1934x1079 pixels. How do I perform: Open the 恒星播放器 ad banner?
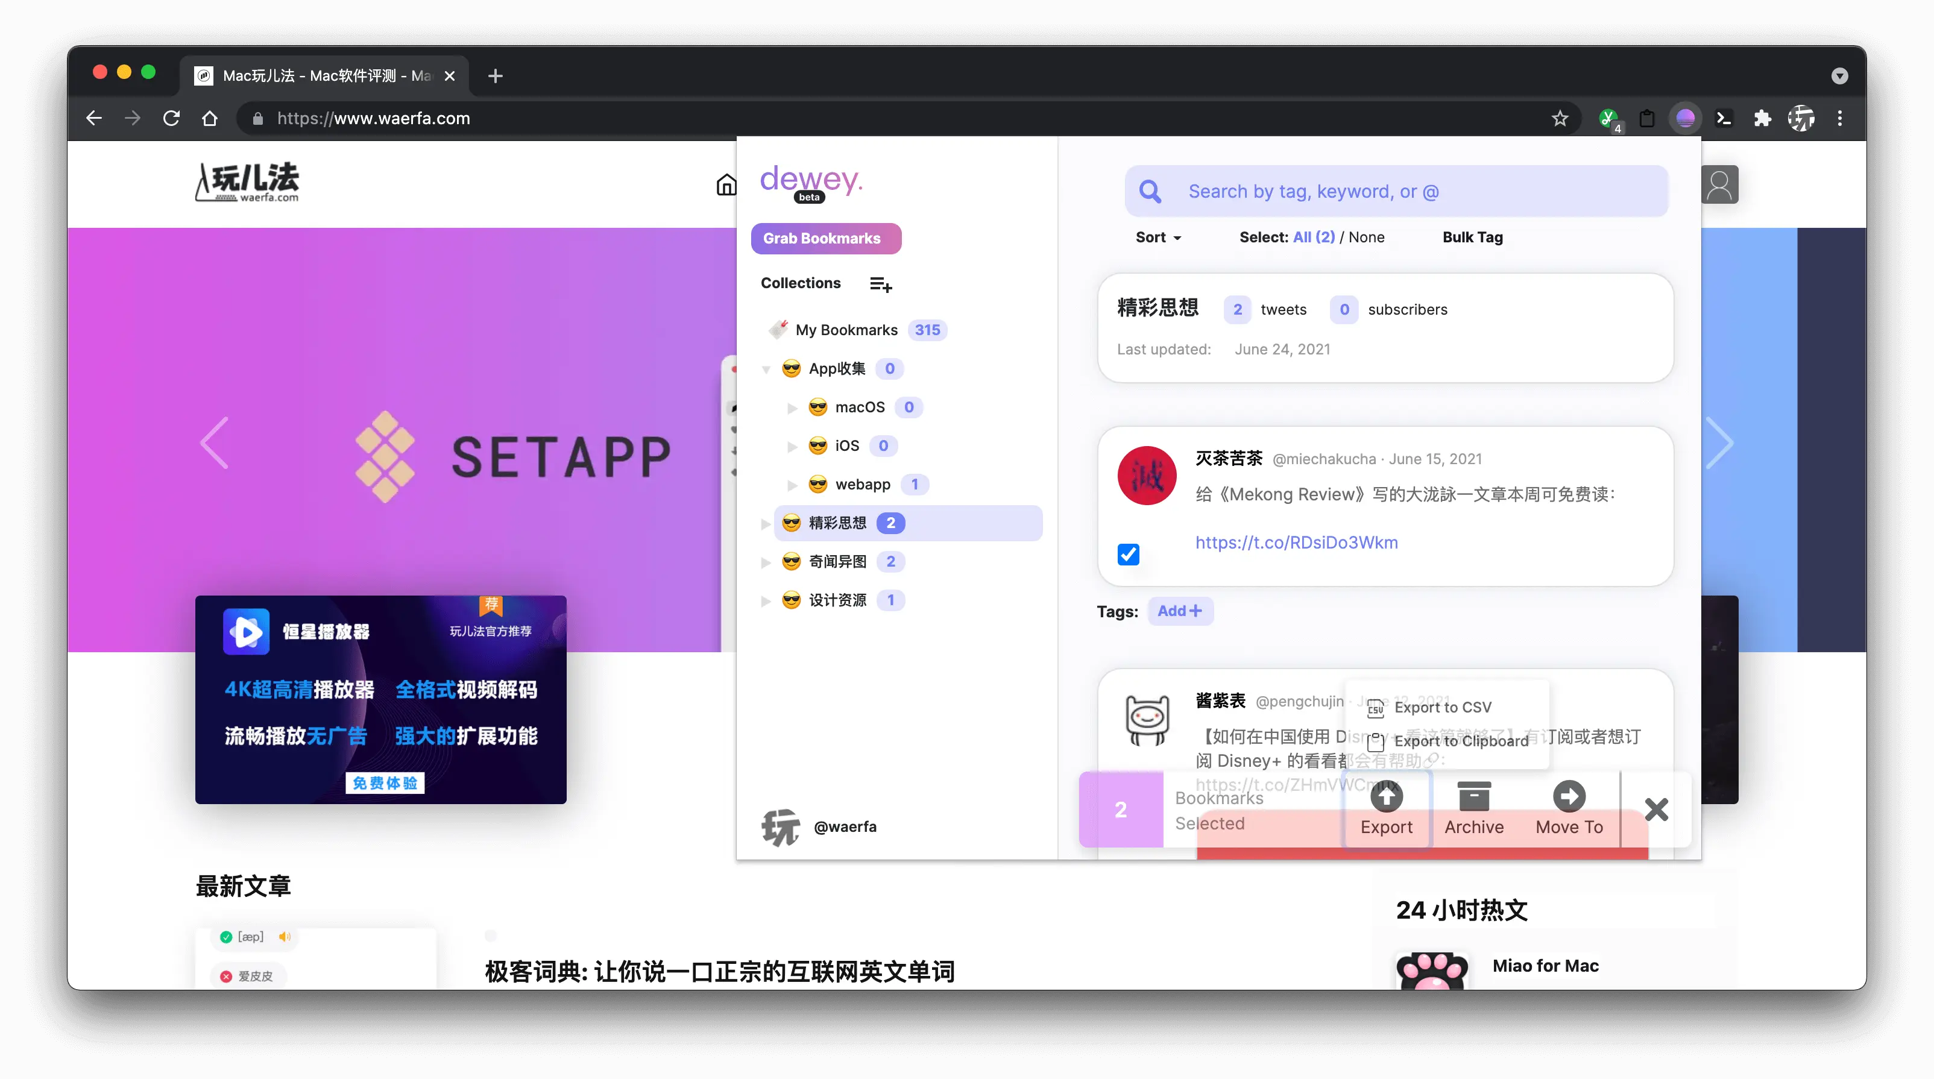pos(380,699)
